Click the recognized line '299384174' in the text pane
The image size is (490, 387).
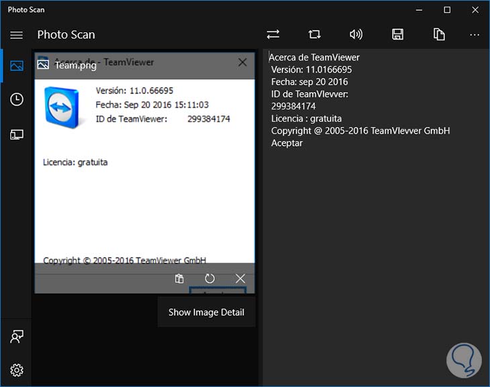293,106
